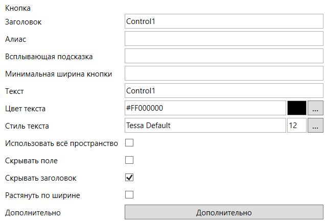Click the 'Tessa Default' style field
Viewport: 325px width, 224px height.
click(204, 126)
